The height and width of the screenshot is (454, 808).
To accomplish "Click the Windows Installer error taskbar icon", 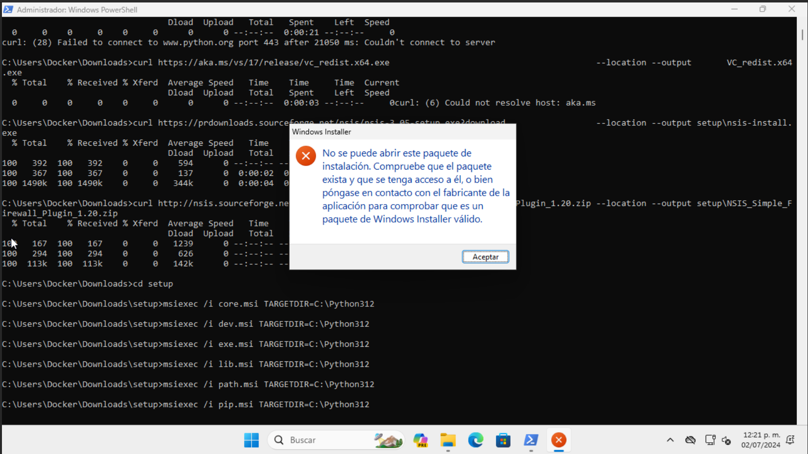I will (559, 440).
